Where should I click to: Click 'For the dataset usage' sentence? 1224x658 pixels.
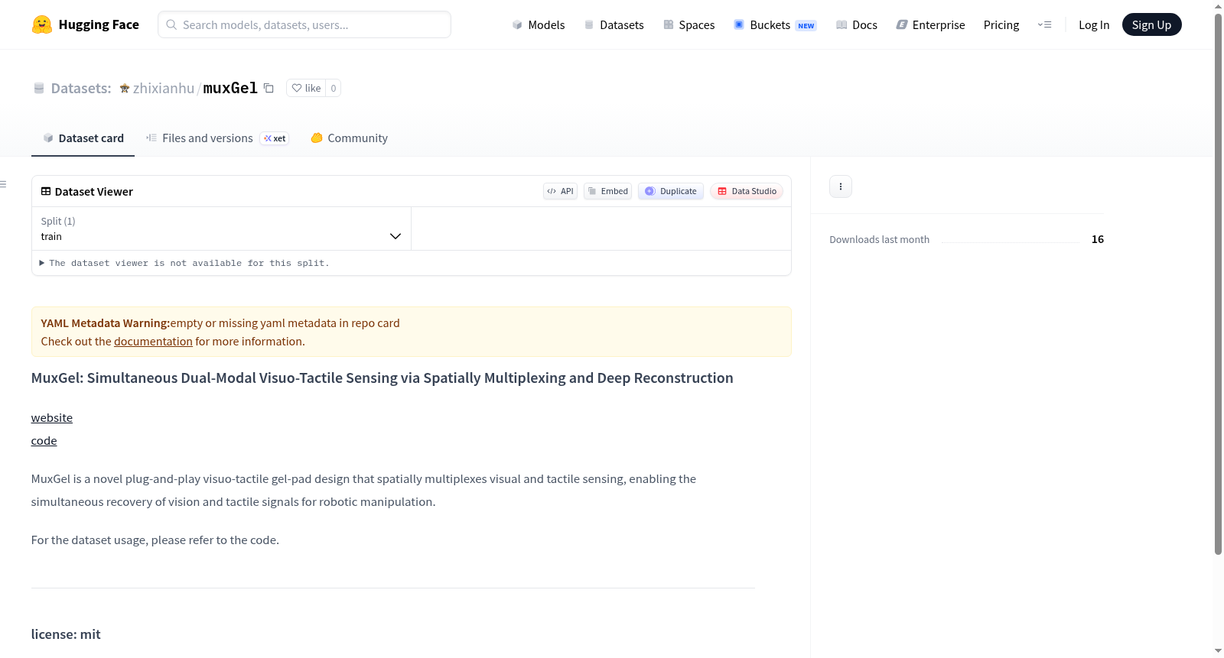click(155, 540)
